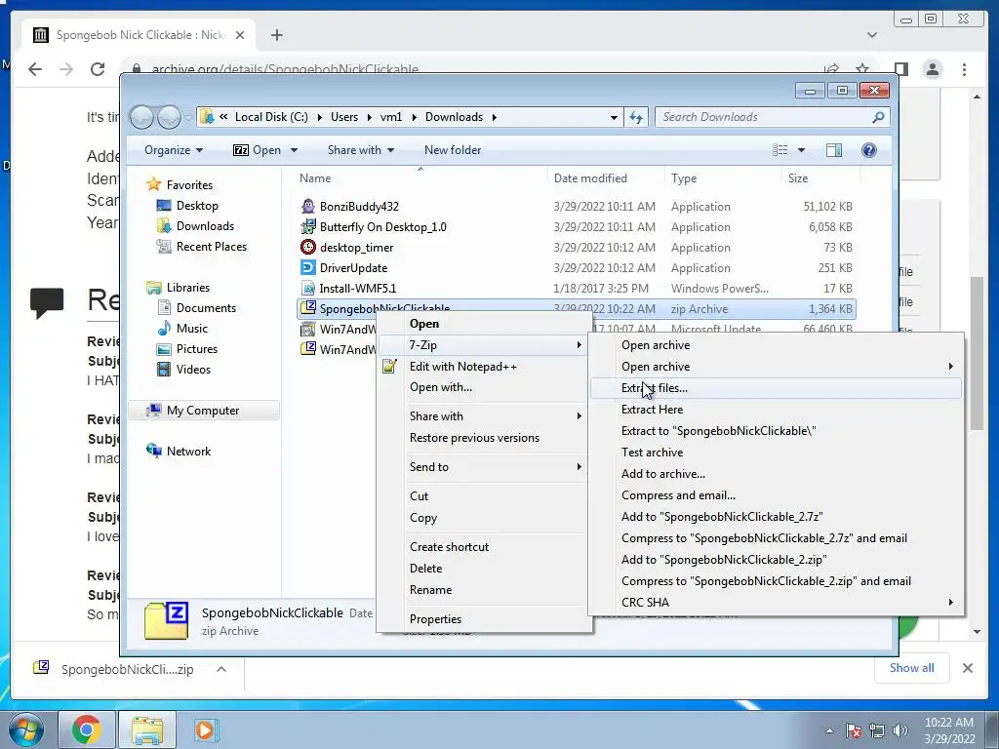Open Windows Start button
The height and width of the screenshot is (749, 999).
point(26,729)
